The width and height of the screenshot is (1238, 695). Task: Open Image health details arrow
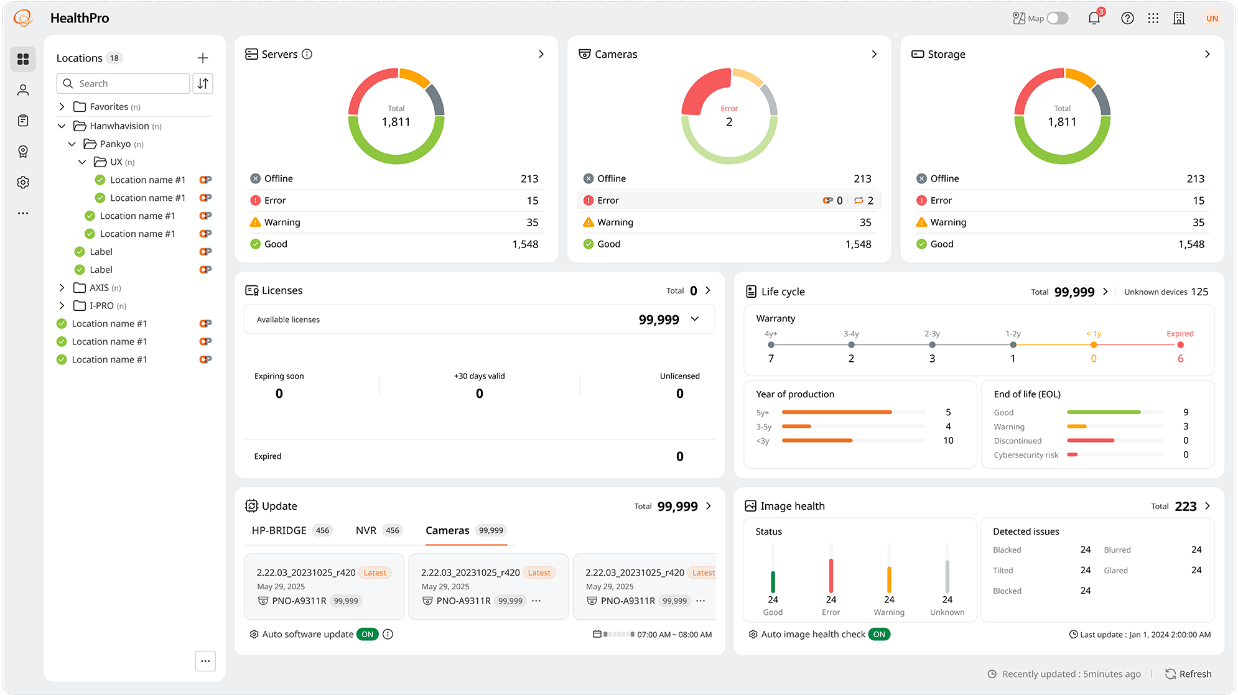click(1208, 506)
